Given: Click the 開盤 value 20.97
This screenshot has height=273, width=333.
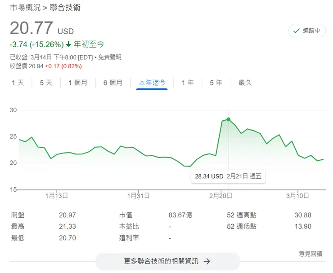Looking at the screenshot, I should 67,215.
